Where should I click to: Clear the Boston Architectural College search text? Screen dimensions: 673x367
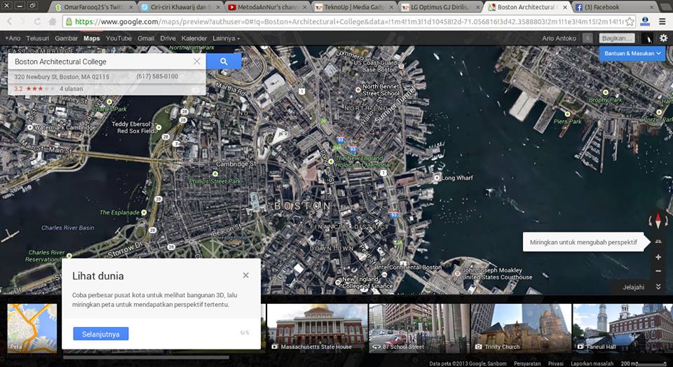tap(196, 62)
